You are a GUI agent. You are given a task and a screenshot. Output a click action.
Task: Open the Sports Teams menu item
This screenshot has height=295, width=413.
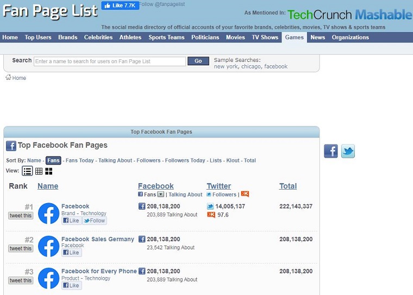(x=166, y=37)
